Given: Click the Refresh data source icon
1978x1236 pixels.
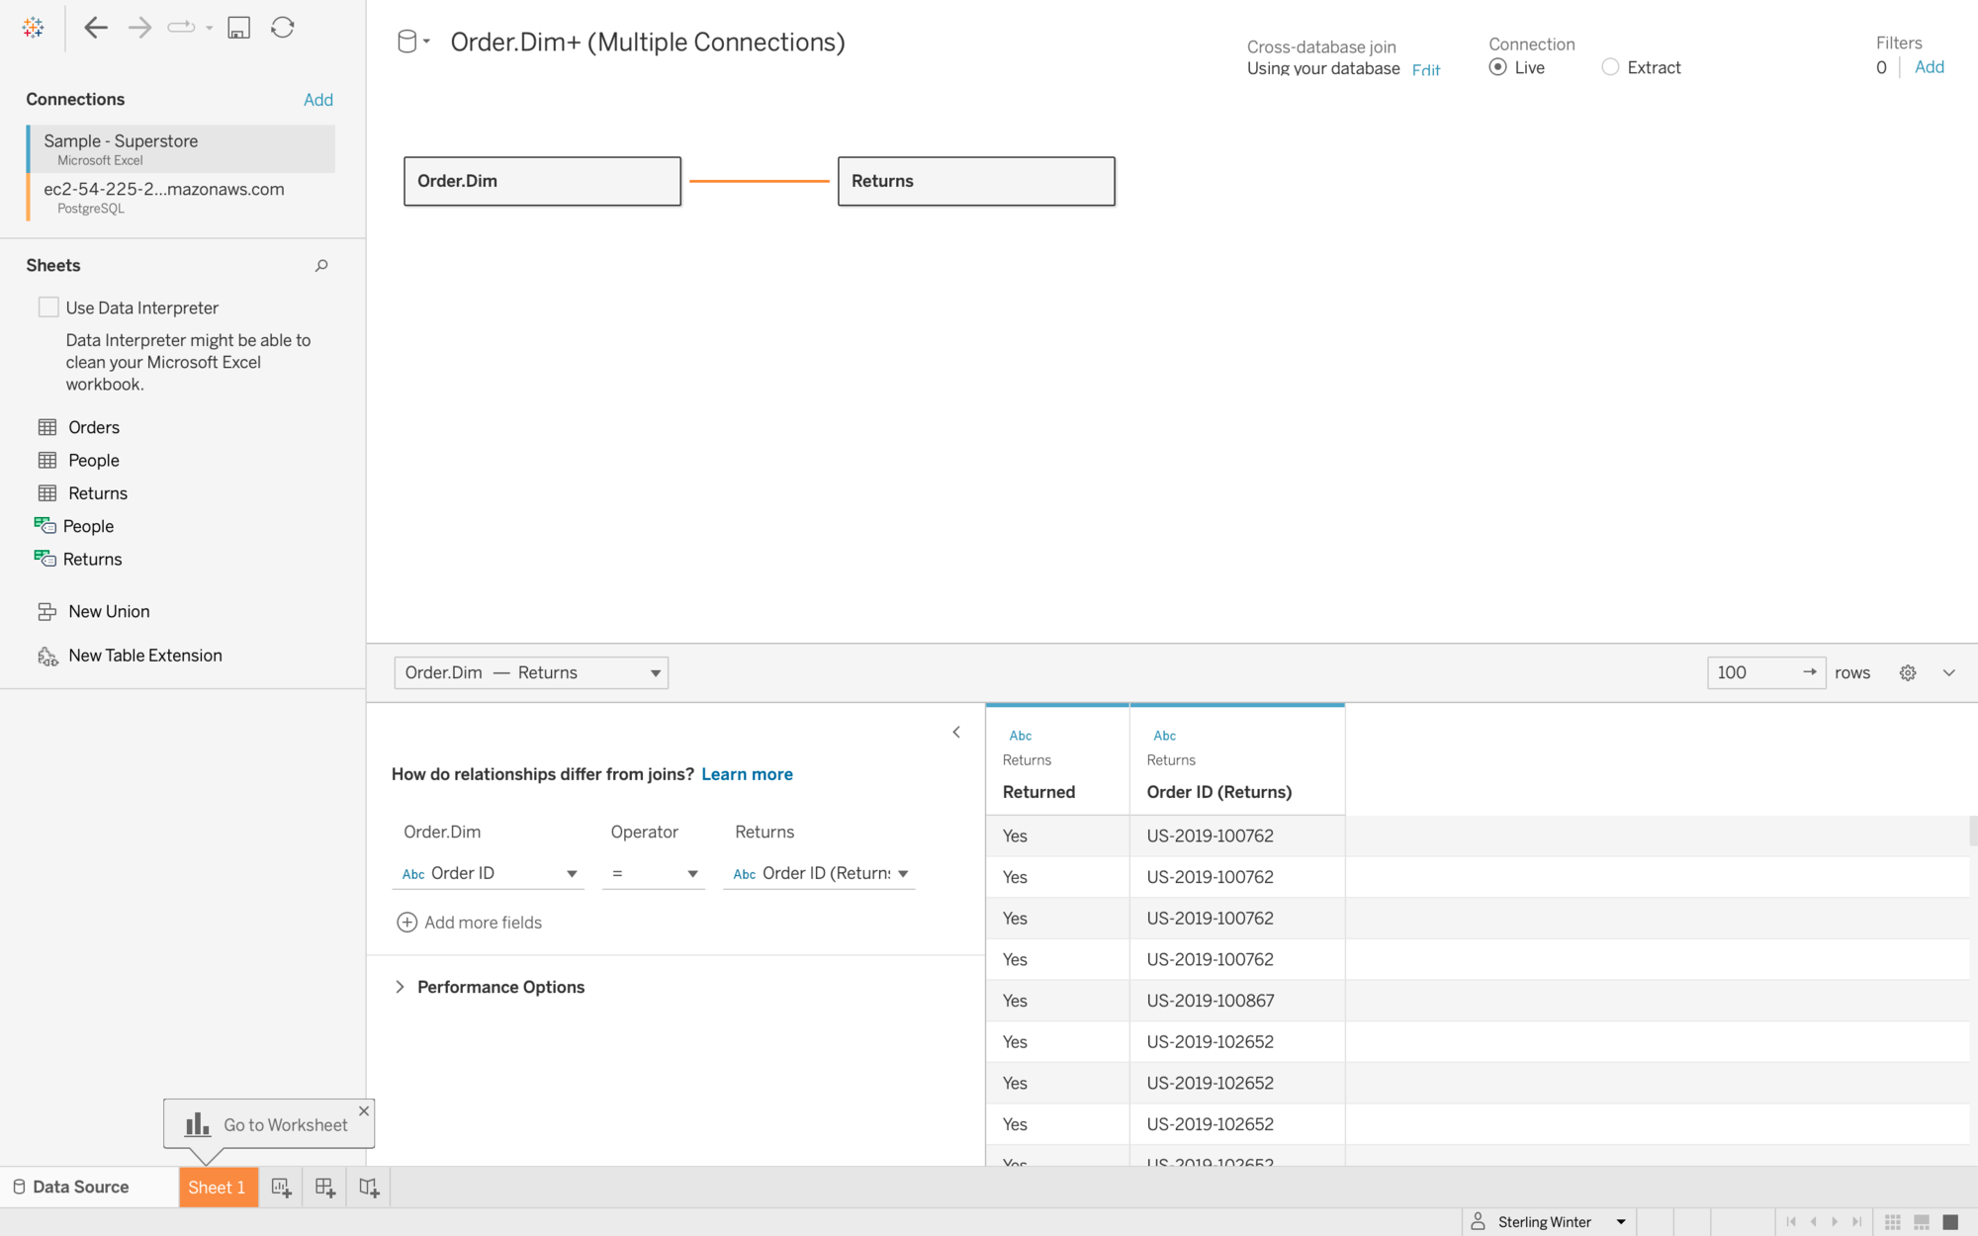Looking at the screenshot, I should [x=283, y=28].
